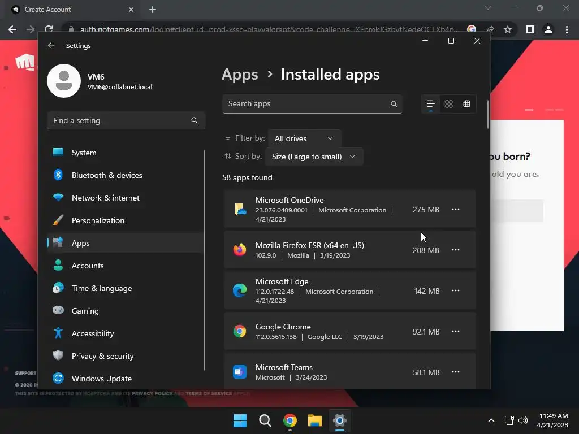579x434 pixels.
Task: Click the Settings window vertical scrollbar
Action: pos(488,114)
